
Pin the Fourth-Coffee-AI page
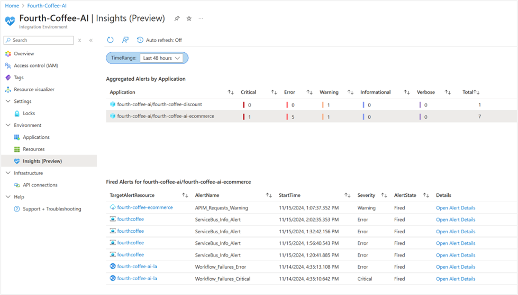177,18
